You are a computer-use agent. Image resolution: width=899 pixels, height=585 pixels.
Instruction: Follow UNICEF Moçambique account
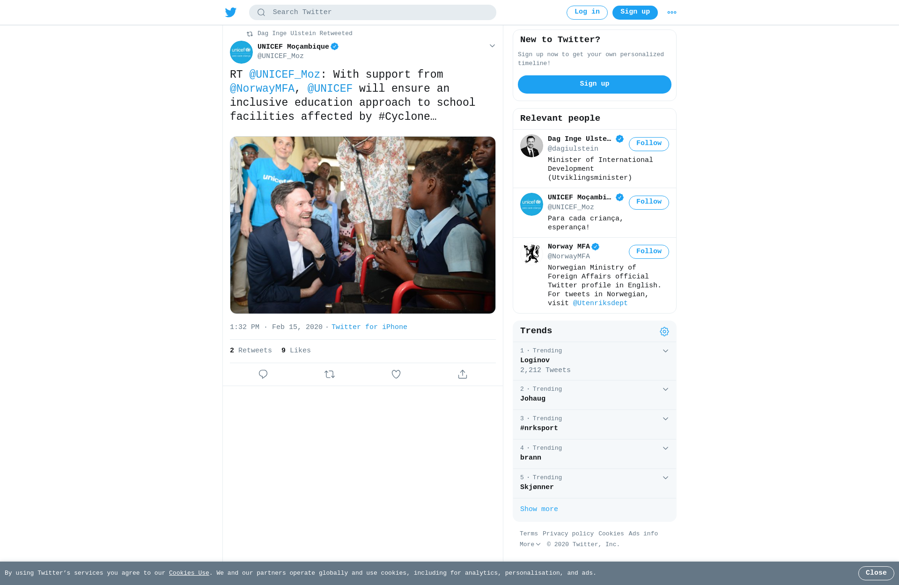648,202
